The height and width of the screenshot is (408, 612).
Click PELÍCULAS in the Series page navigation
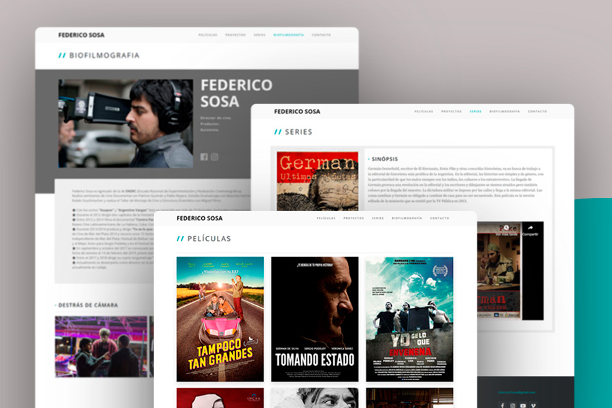(424, 112)
